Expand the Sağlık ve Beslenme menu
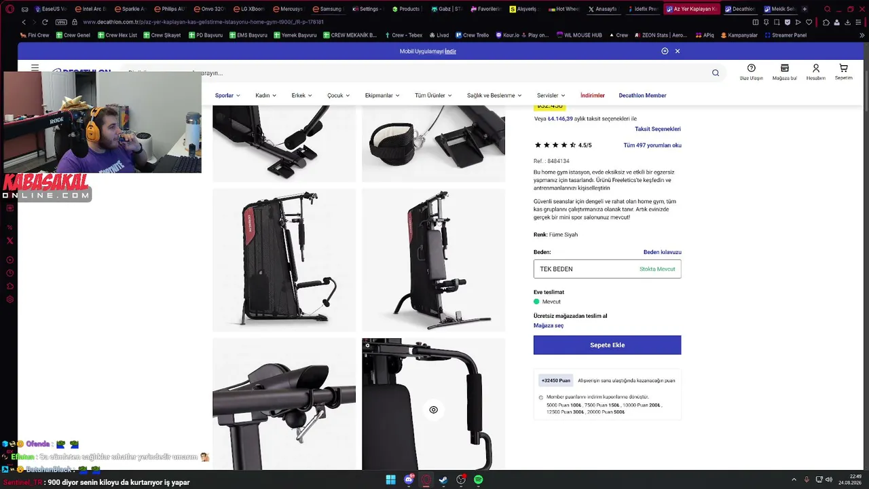 (x=494, y=96)
